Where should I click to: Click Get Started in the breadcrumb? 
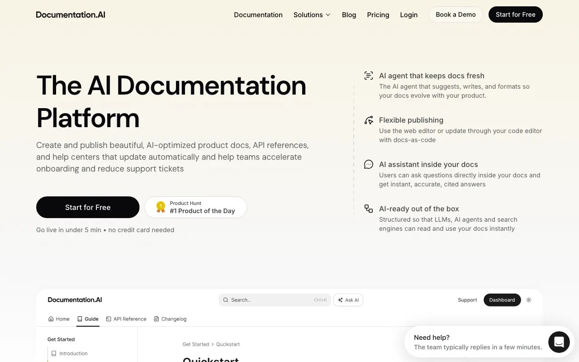(196, 344)
